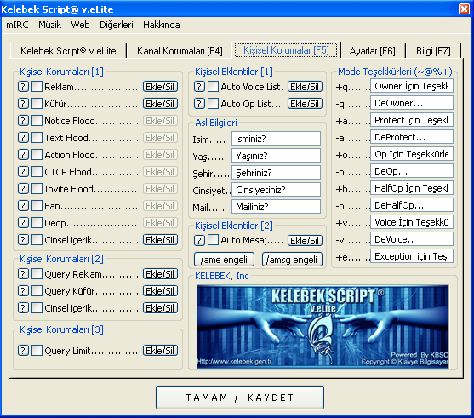The image size is (474, 418).
Task: Click the help [?] icon beside Reklam
Action: click(x=23, y=87)
